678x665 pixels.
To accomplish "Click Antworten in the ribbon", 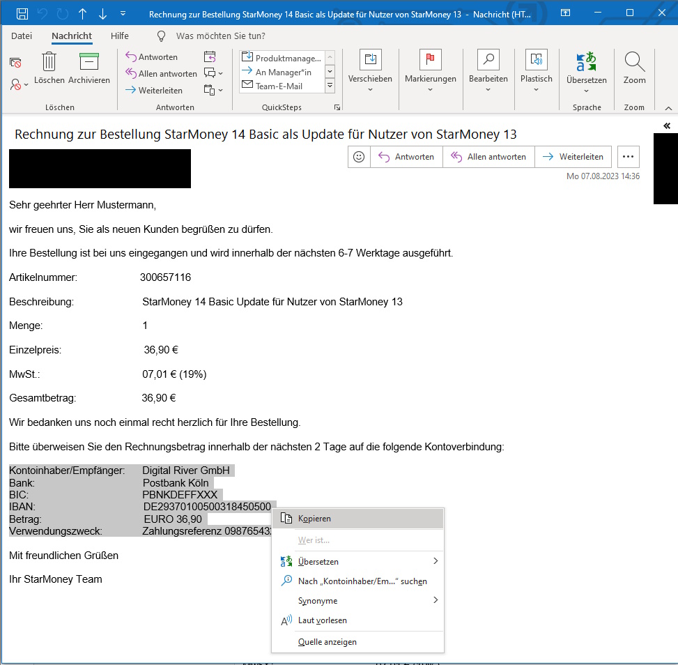I will point(152,56).
